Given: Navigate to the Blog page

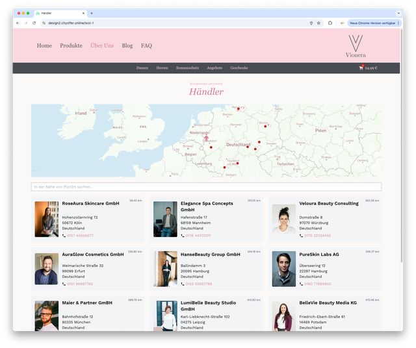Looking at the screenshot, I should [127, 46].
